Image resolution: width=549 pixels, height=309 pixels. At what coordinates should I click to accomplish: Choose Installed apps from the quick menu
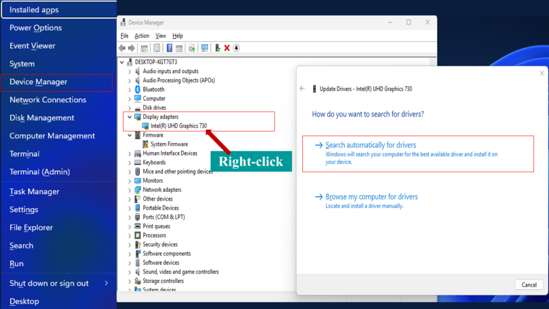click(59, 10)
